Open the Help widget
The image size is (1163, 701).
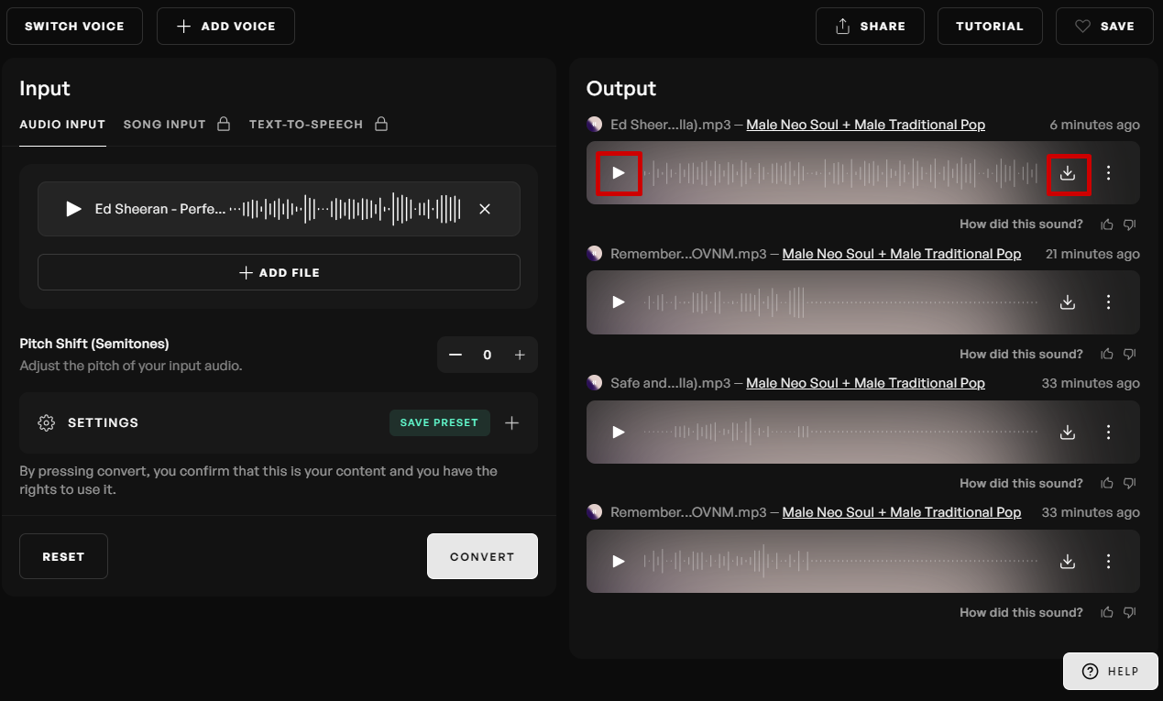[1112, 671]
